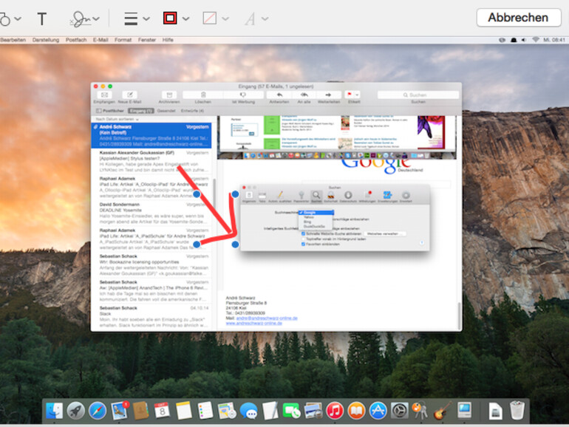Toggle Favoriten einblenden checkbox
Viewport: 569px width, 427px height.
(304, 244)
